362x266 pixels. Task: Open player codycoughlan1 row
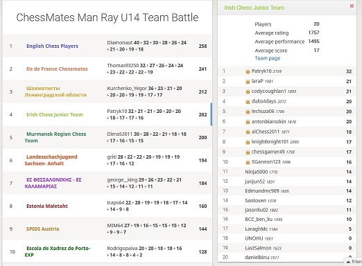pyautogui.click(x=287, y=91)
